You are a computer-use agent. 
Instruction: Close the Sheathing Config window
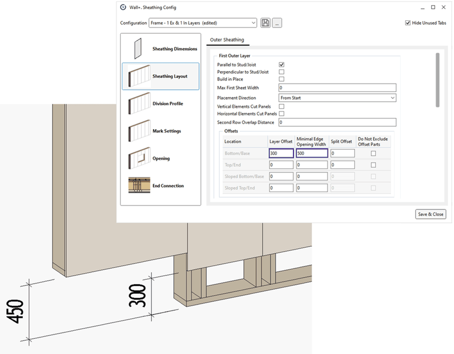pyautogui.click(x=443, y=7)
